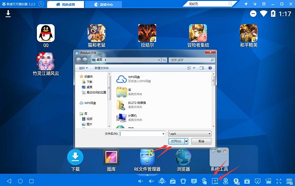Select the 81272 user folder item

coord(131,104)
